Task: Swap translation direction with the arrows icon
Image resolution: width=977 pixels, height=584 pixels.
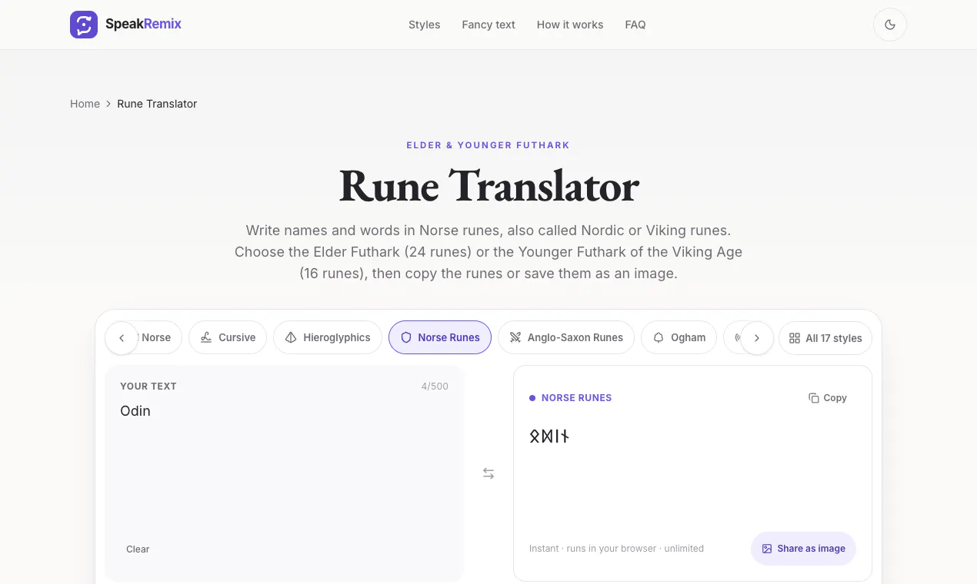Action: pos(488,473)
